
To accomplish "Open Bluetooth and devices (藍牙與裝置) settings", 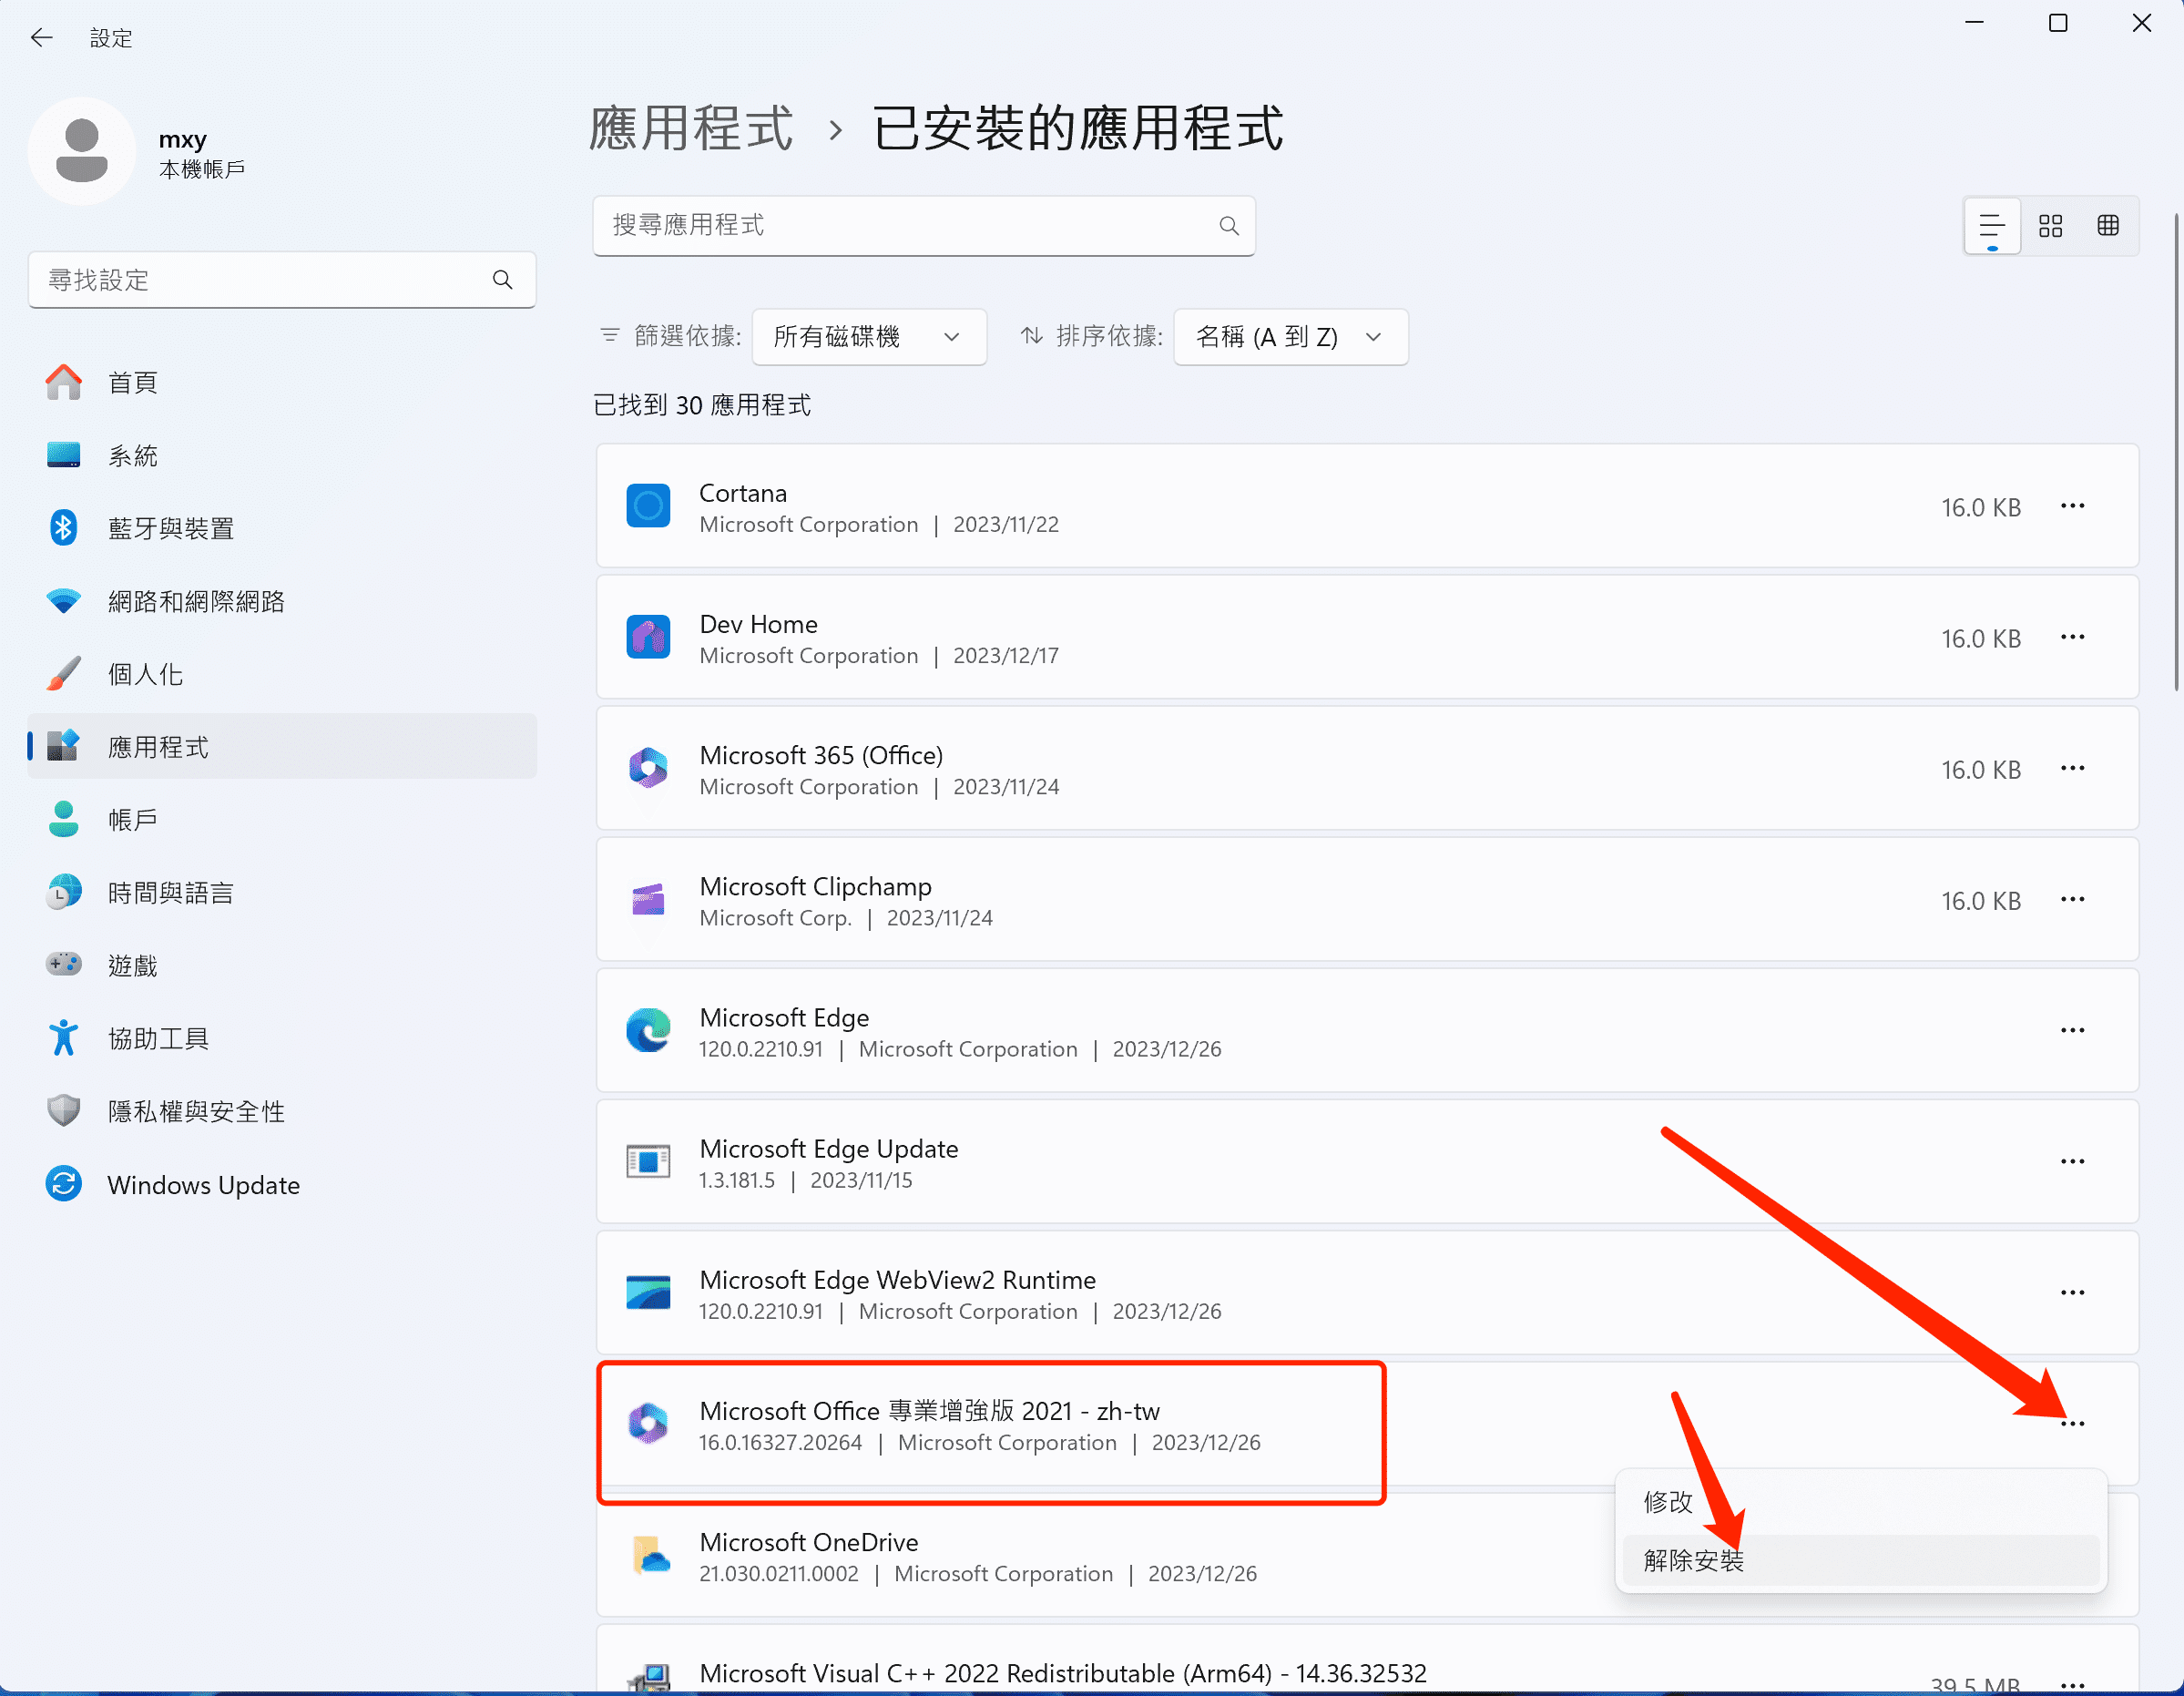I will [x=170, y=529].
